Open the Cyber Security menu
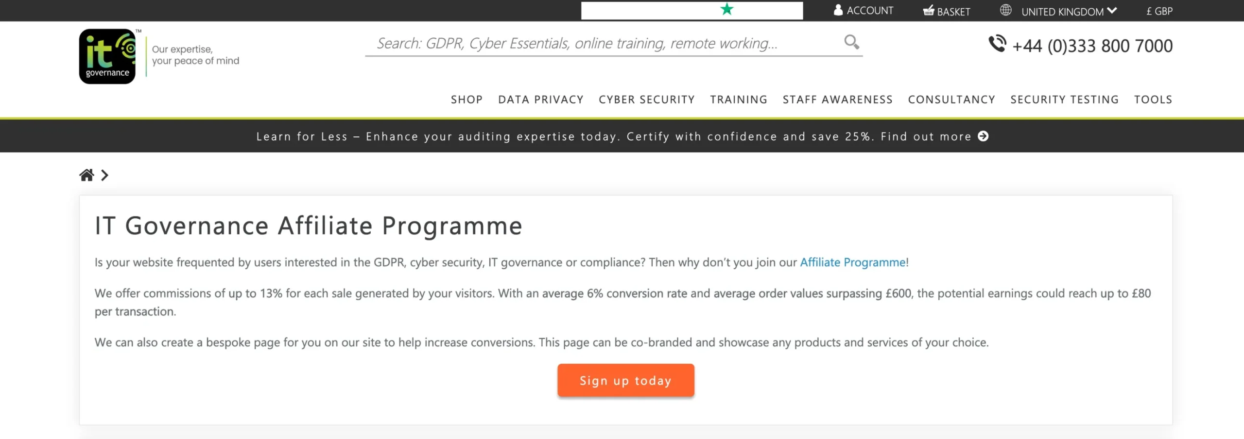 tap(646, 99)
